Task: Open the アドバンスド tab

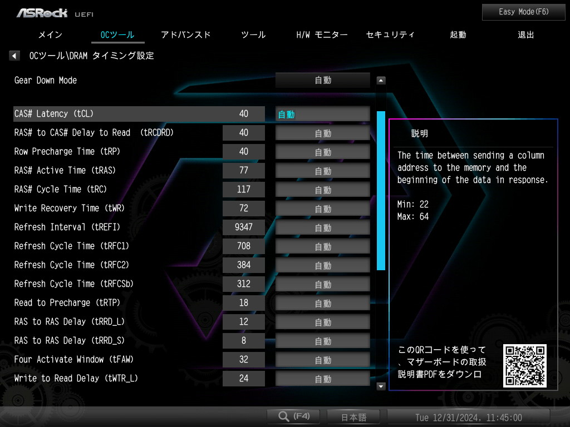Action: pos(186,35)
